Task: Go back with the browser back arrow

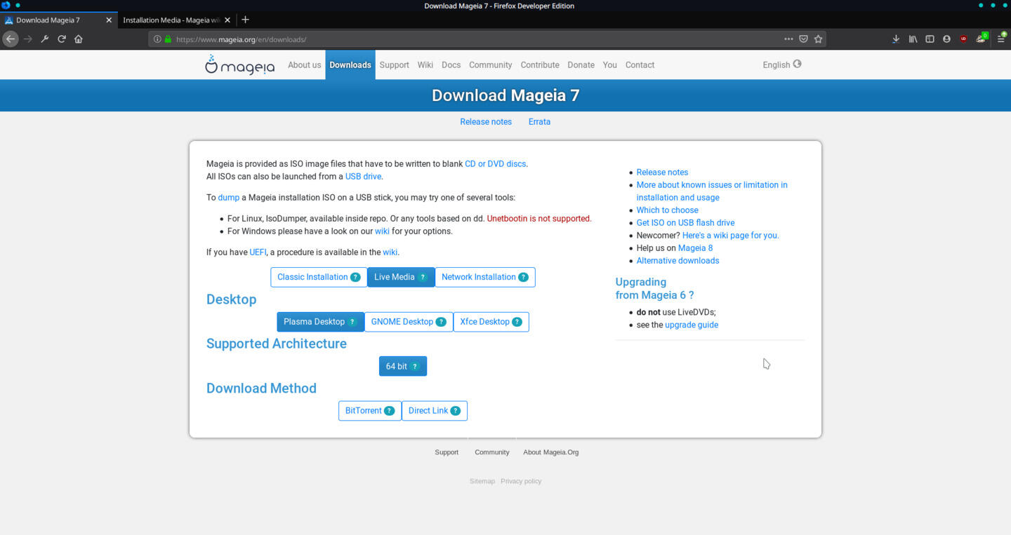Action: pyautogui.click(x=11, y=39)
